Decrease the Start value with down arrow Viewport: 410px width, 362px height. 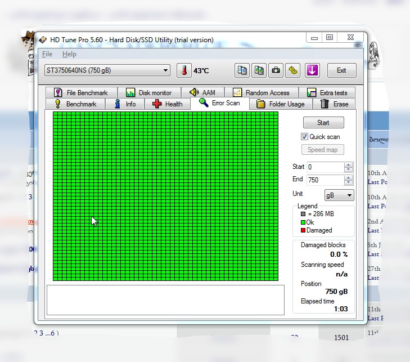[348, 169]
